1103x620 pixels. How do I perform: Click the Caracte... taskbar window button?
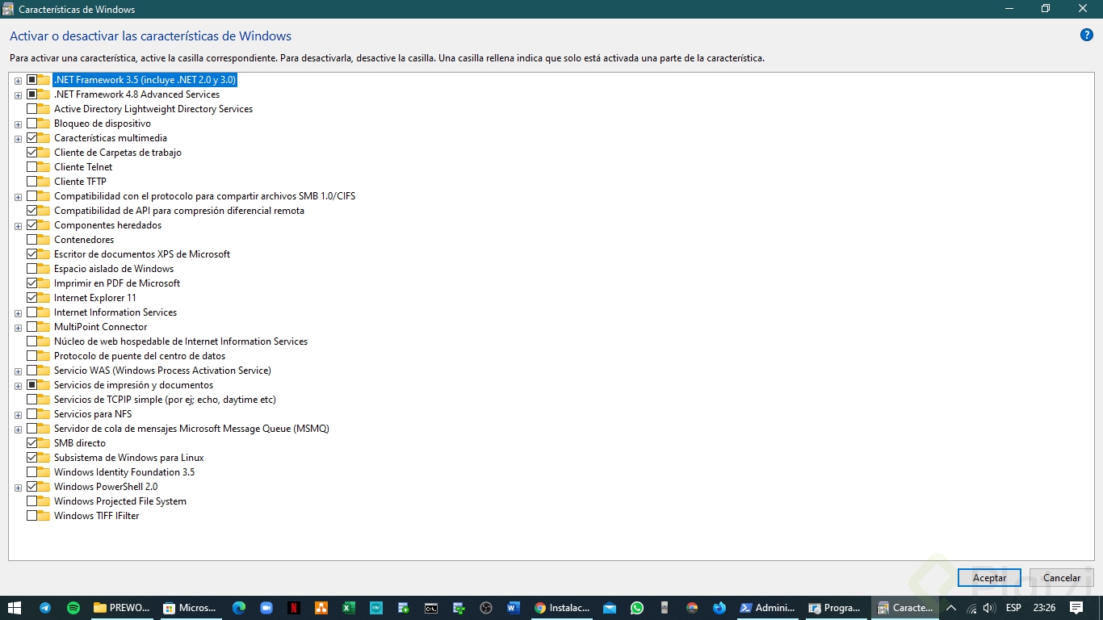tap(905, 608)
